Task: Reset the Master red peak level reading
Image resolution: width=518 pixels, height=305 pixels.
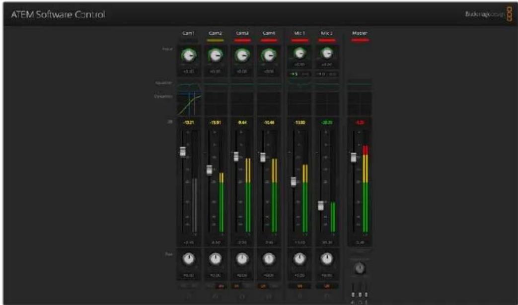Action: [x=360, y=122]
